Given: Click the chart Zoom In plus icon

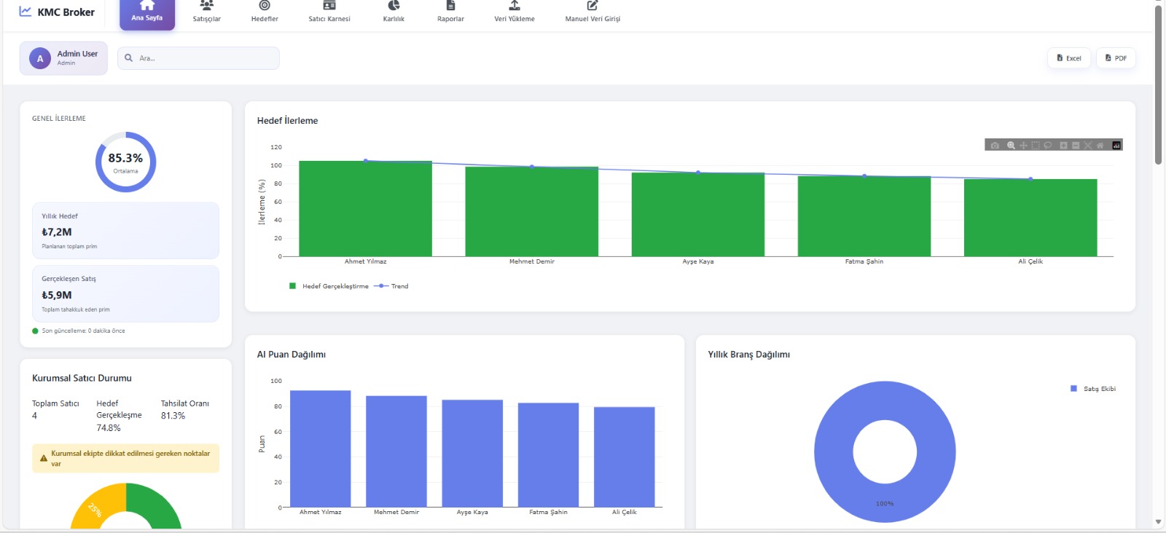Looking at the screenshot, I should click(x=1063, y=146).
